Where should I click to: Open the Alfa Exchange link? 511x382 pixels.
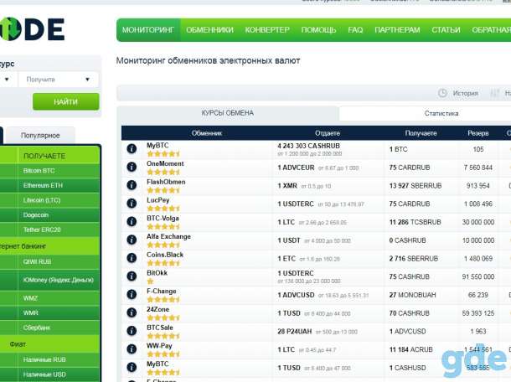pyautogui.click(x=168, y=236)
